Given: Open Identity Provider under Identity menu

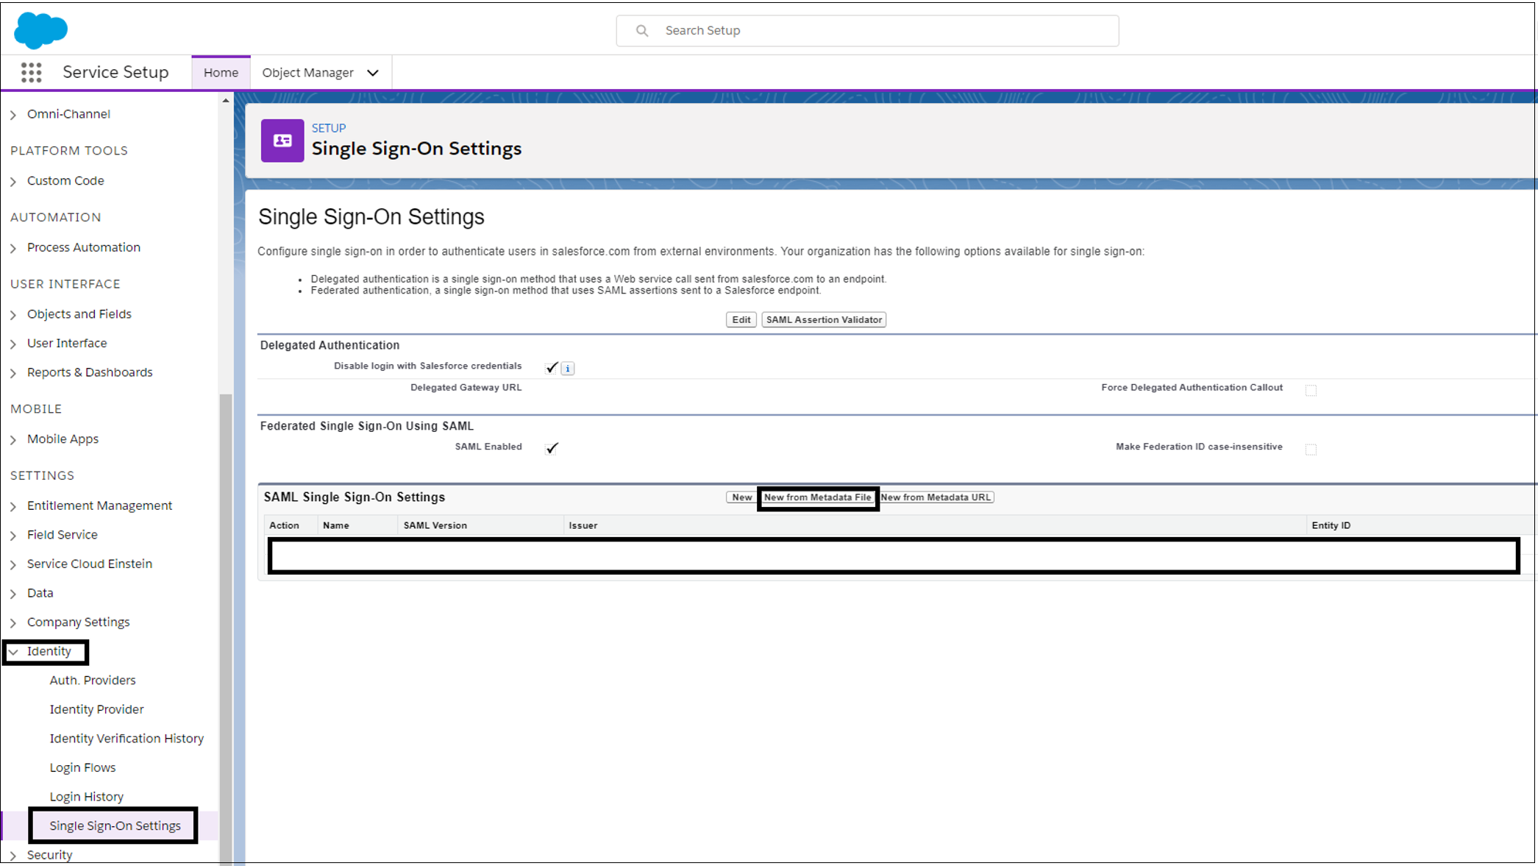Looking at the screenshot, I should click(x=96, y=709).
